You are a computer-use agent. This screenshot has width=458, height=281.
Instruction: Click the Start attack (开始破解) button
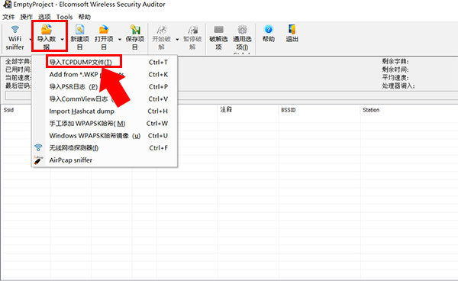click(162, 37)
